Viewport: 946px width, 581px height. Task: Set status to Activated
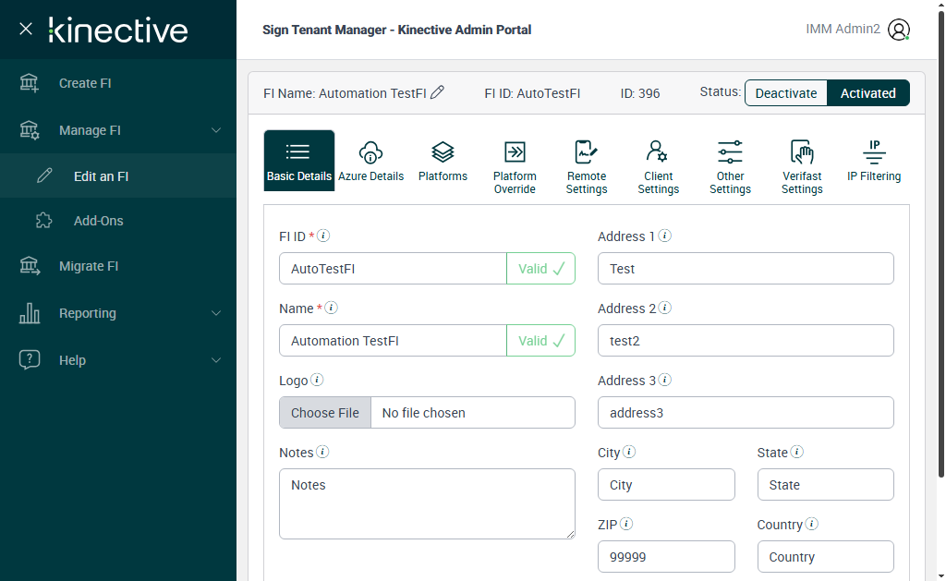point(867,93)
